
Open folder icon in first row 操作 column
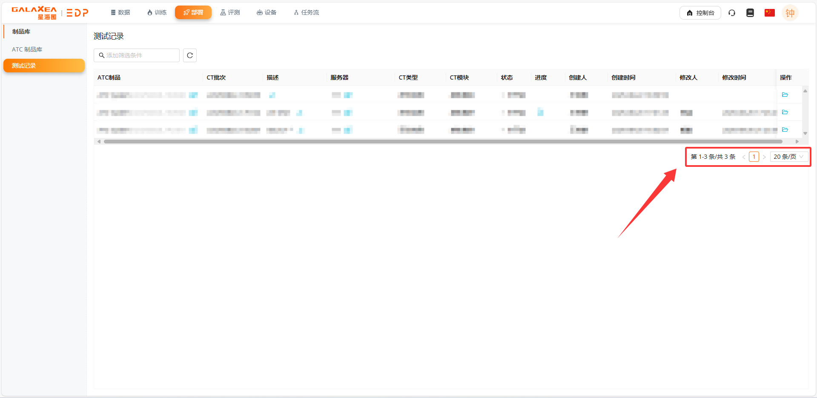coord(785,94)
